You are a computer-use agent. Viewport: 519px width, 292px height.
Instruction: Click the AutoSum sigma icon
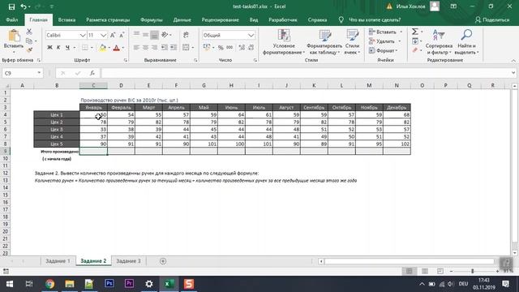point(414,32)
